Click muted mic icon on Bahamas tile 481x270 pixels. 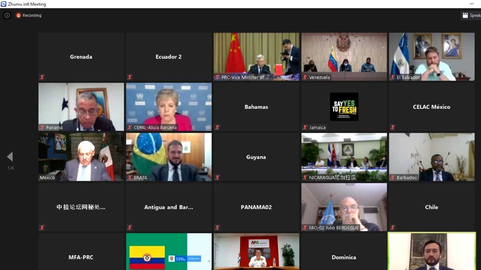click(217, 127)
